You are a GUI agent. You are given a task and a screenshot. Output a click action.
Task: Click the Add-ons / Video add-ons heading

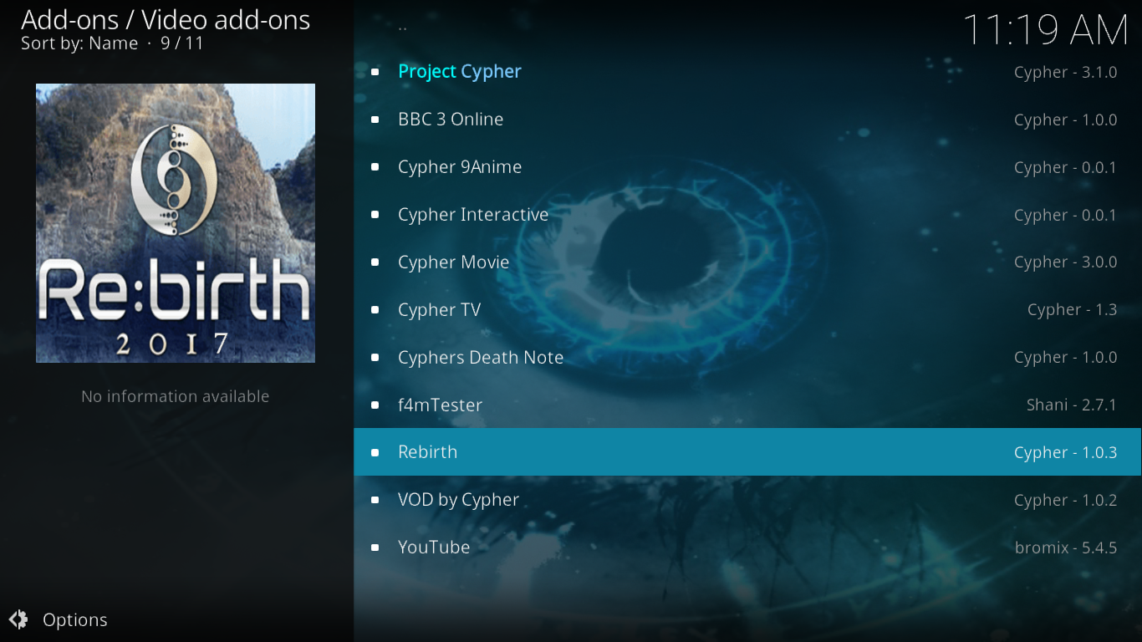pyautogui.click(x=166, y=20)
